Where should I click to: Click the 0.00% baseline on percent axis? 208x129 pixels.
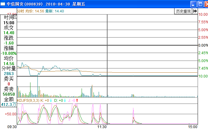tap(203, 45)
